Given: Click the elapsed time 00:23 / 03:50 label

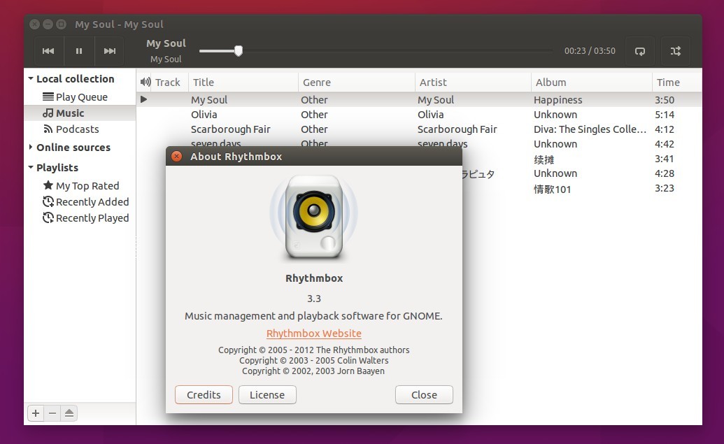Looking at the screenshot, I should pos(590,51).
